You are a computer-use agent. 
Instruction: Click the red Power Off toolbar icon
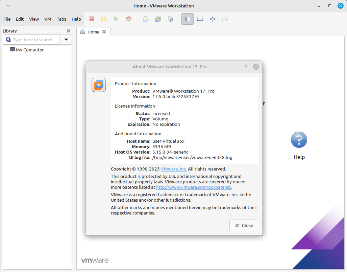[91, 19]
